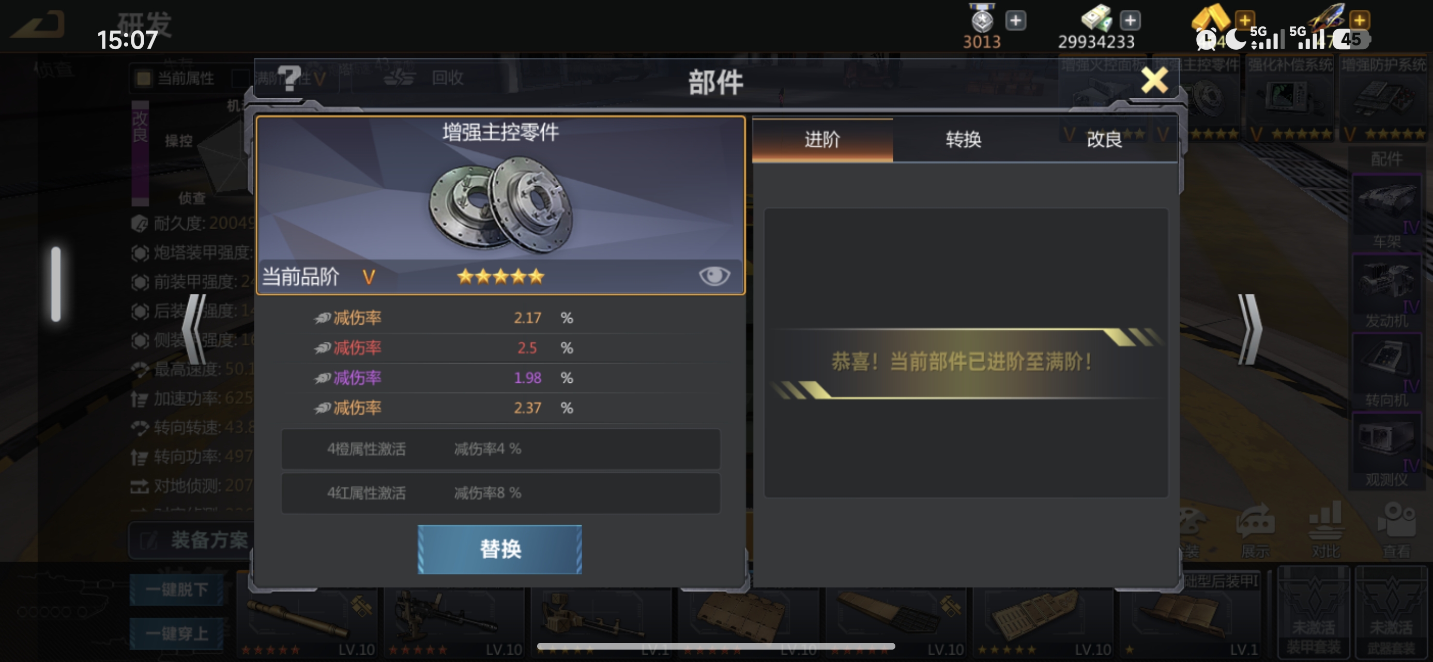Viewport: 1433px width, 662px height.
Task: Click the 替换 replace button
Action: coord(499,549)
